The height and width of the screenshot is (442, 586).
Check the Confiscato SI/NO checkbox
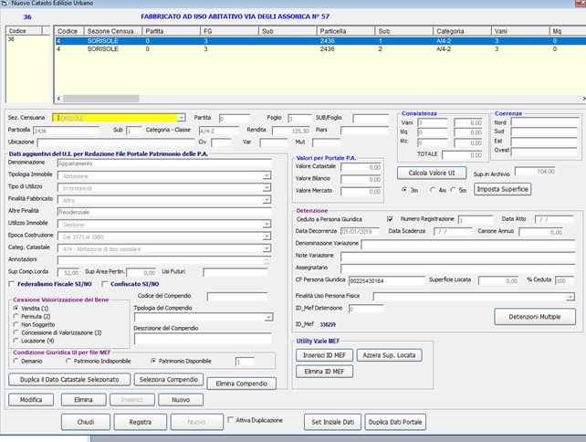pyautogui.click(x=105, y=284)
